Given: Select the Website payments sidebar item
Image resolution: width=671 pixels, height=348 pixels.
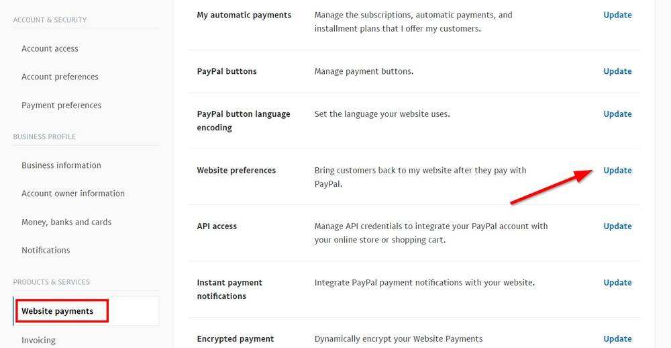Looking at the screenshot, I should tap(58, 311).
